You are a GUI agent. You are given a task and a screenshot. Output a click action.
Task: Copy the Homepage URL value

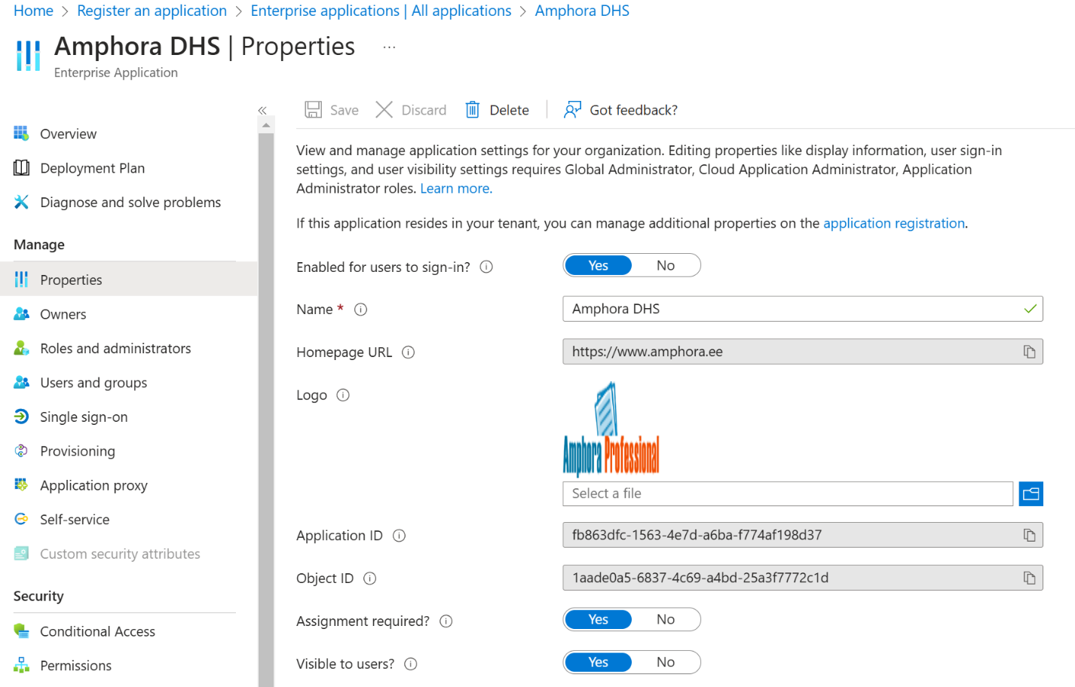(1029, 352)
